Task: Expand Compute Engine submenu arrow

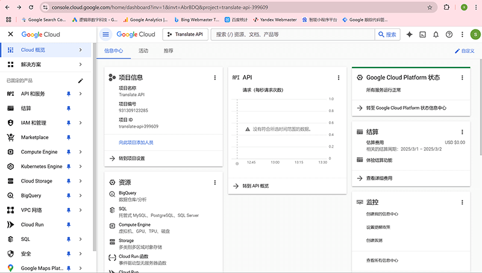Action: tap(81, 152)
